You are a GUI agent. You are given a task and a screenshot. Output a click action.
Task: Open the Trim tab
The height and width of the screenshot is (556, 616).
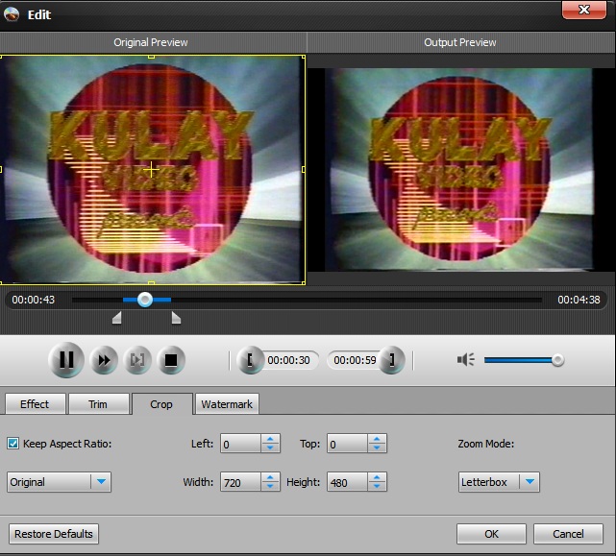click(98, 404)
